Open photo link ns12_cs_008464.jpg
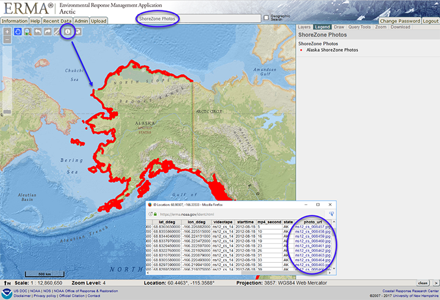Image resolution: width=440 pixels, height=300 pixels. pyautogui.click(x=313, y=260)
